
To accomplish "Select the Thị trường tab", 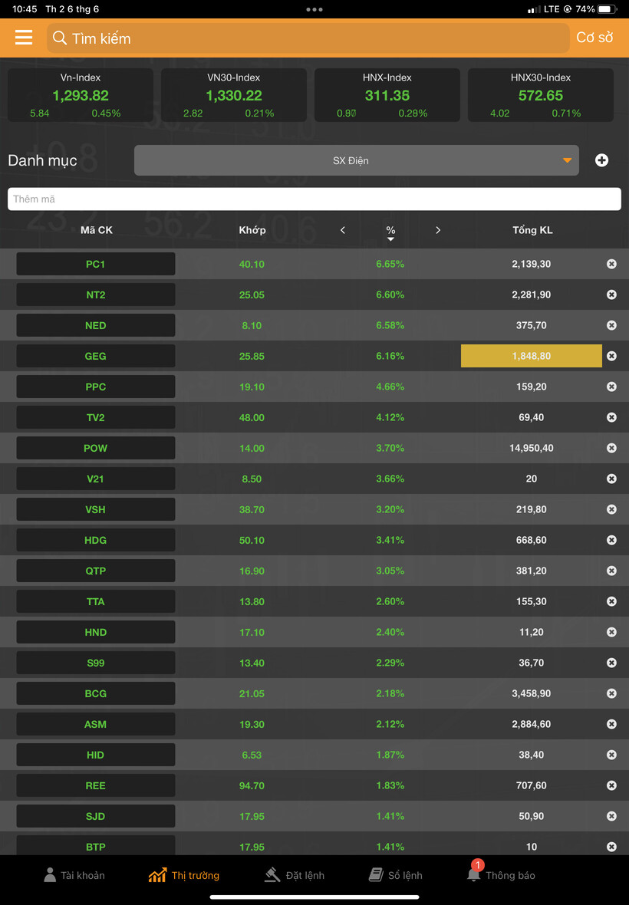I will click(x=184, y=876).
